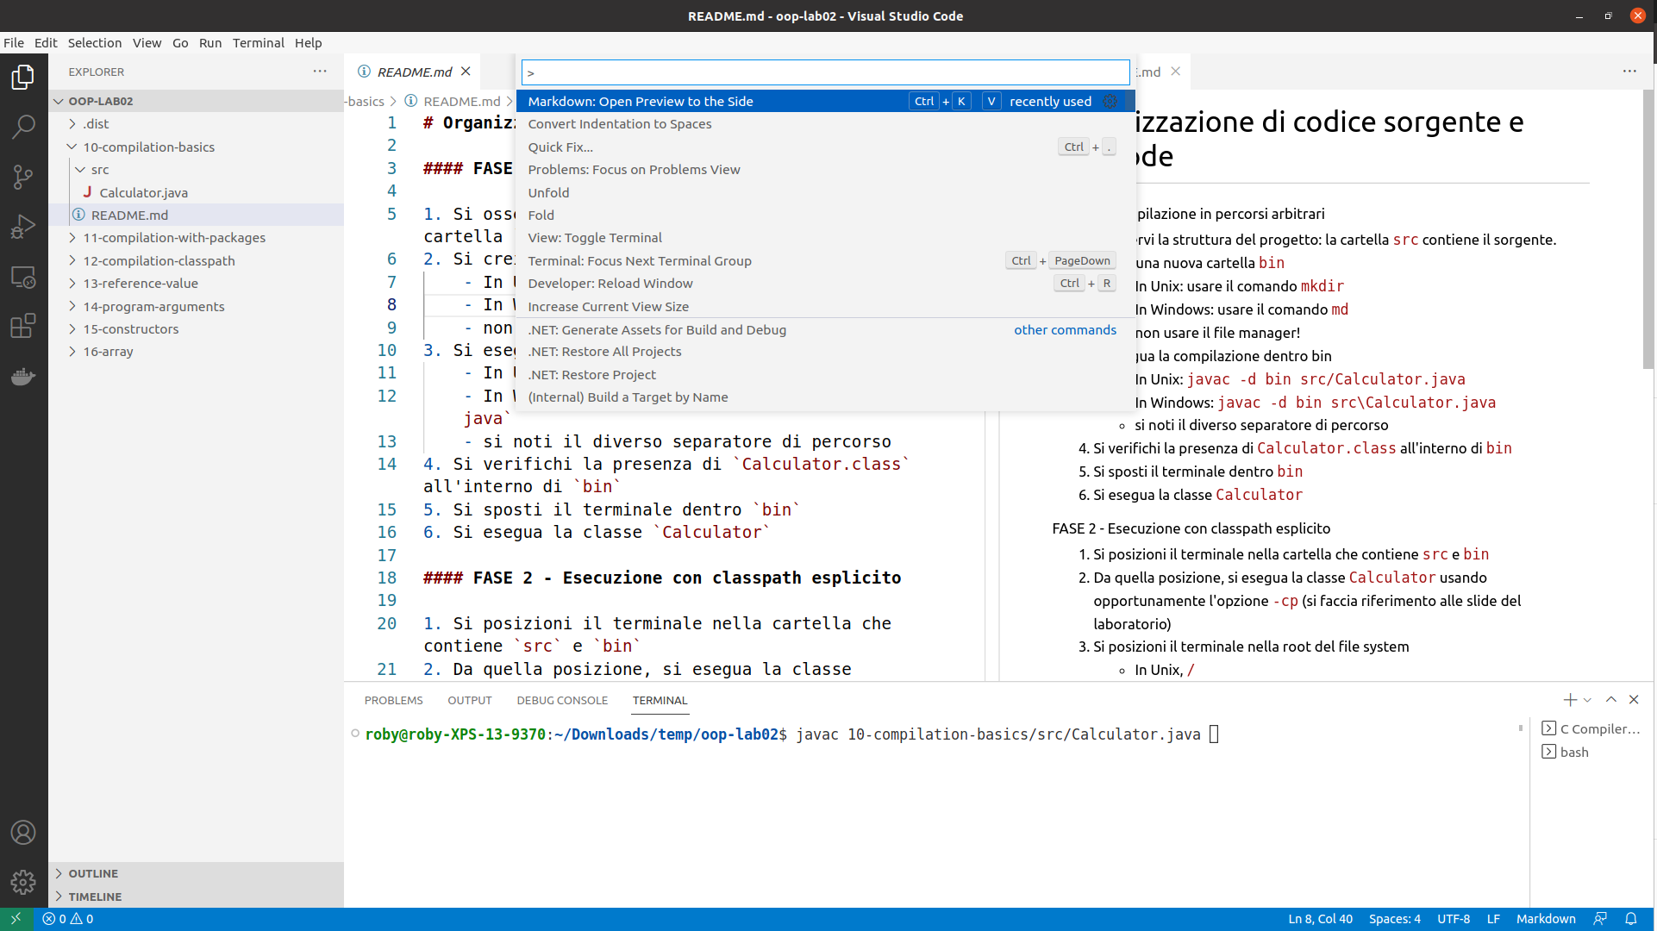
Task: Click the Search panel icon
Action: tap(22, 124)
